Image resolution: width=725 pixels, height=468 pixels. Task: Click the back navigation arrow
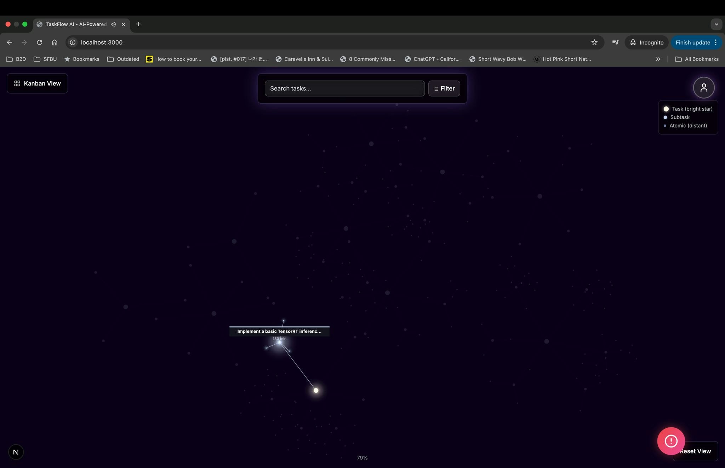click(x=9, y=42)
